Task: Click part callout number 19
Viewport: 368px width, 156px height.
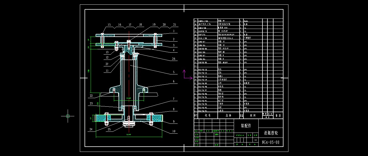Action: [154, 25]
